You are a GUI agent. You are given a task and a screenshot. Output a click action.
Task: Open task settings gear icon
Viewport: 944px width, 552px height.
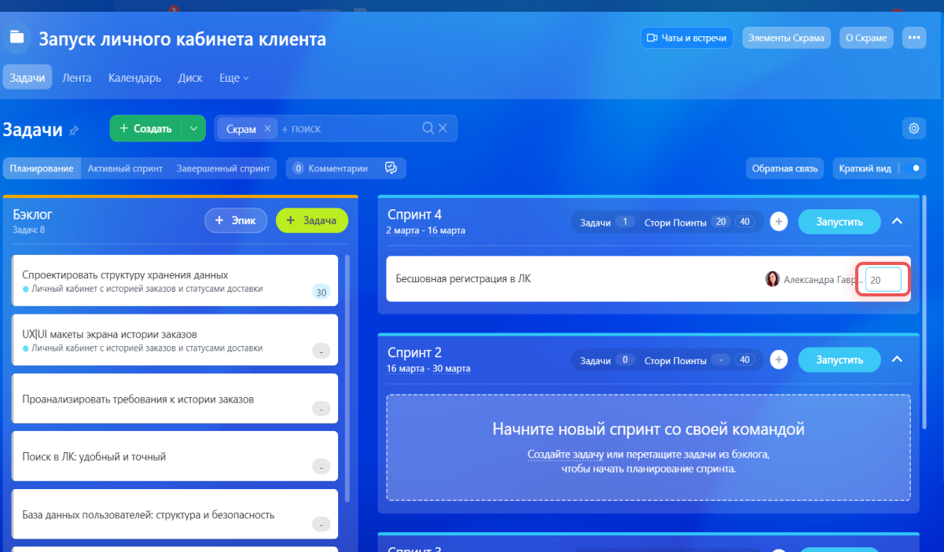pos(913,129)
